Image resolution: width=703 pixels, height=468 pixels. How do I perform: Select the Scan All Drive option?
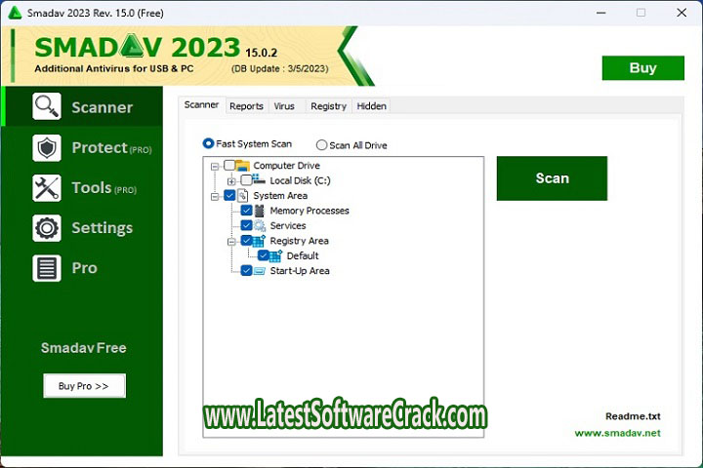point(321,145)
